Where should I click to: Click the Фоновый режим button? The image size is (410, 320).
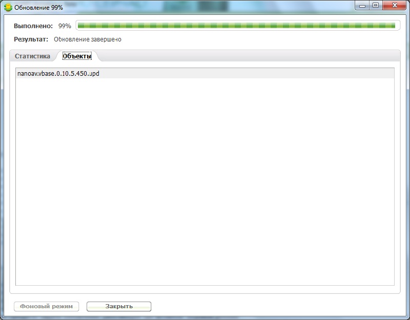pyautogui.click(x=47, y=307)
